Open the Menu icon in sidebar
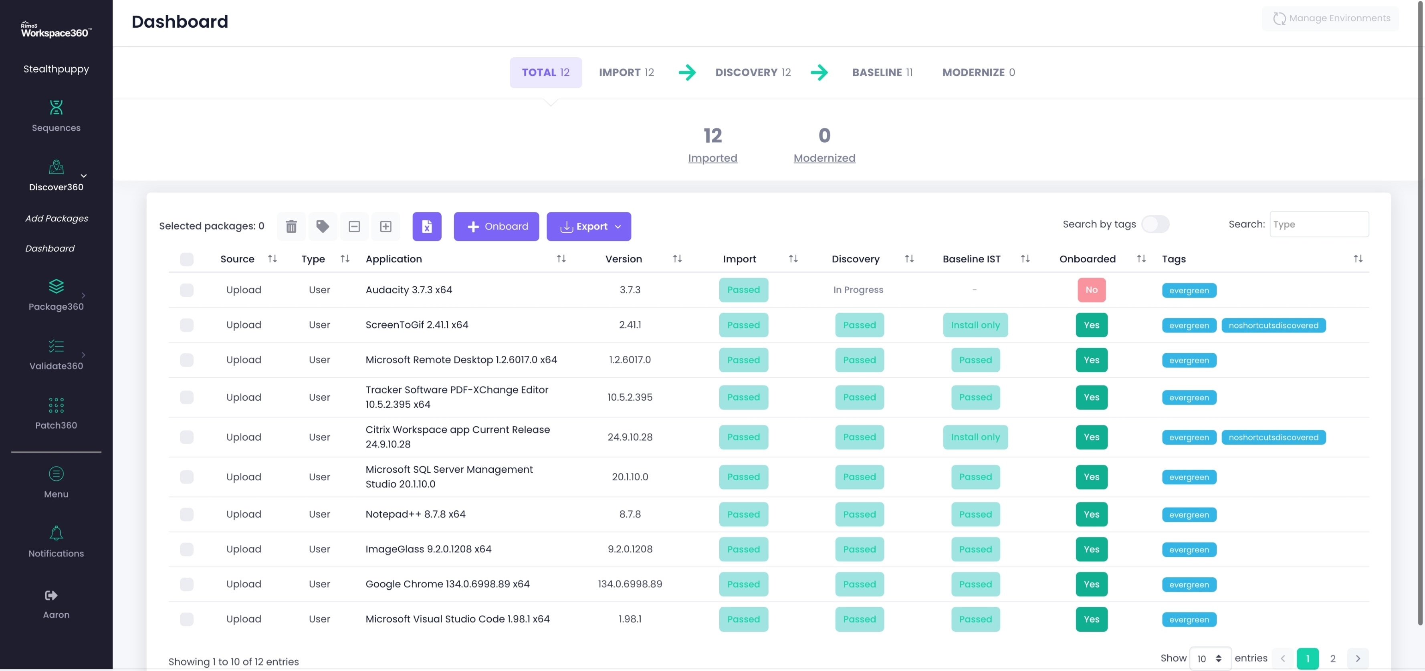The image size is (1425, 671). (56, 474)
